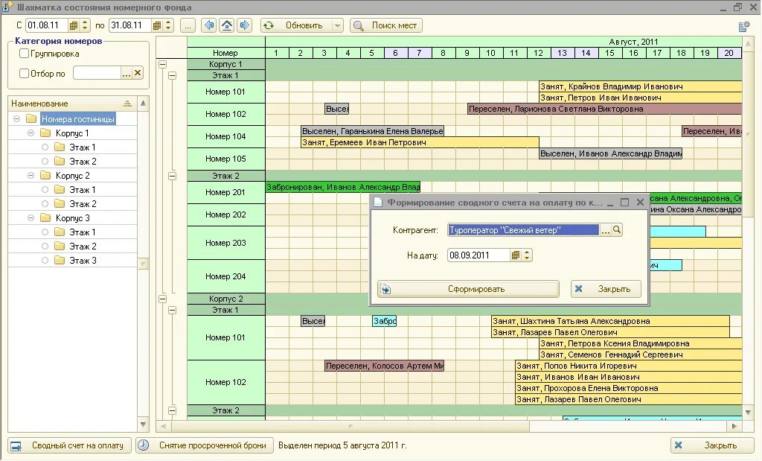The height and width of the screenshot is (461, 762).
Task: Click the sort icon in Наименование header
Action: tap(127, 104)
